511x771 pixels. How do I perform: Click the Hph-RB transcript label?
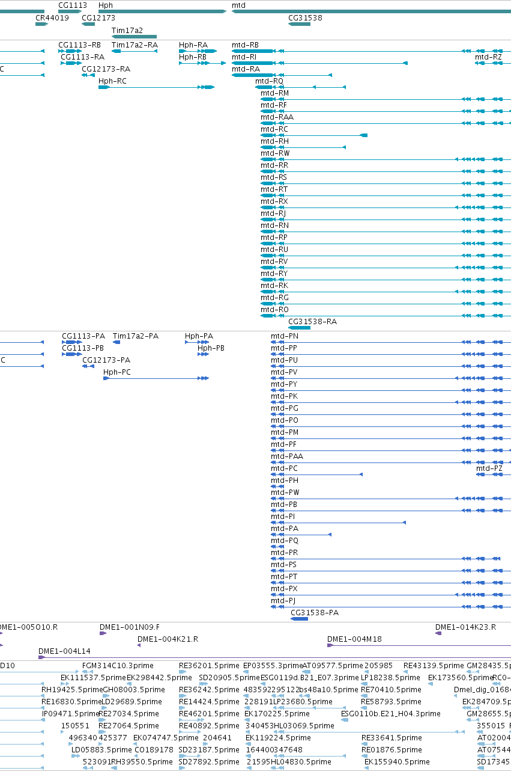pos(193,57)
